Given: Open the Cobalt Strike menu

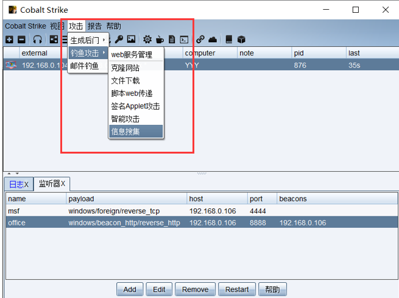Looking at the screenshot, I should (x=26, y=26).
